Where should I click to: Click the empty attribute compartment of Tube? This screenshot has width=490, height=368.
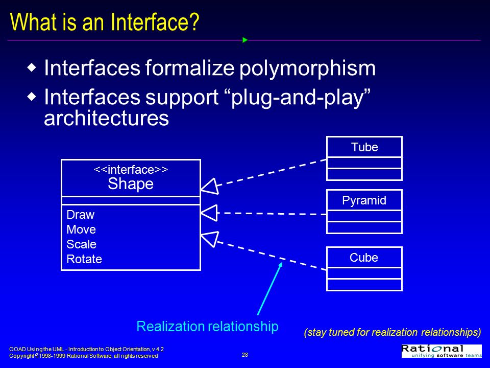[364, 163]
